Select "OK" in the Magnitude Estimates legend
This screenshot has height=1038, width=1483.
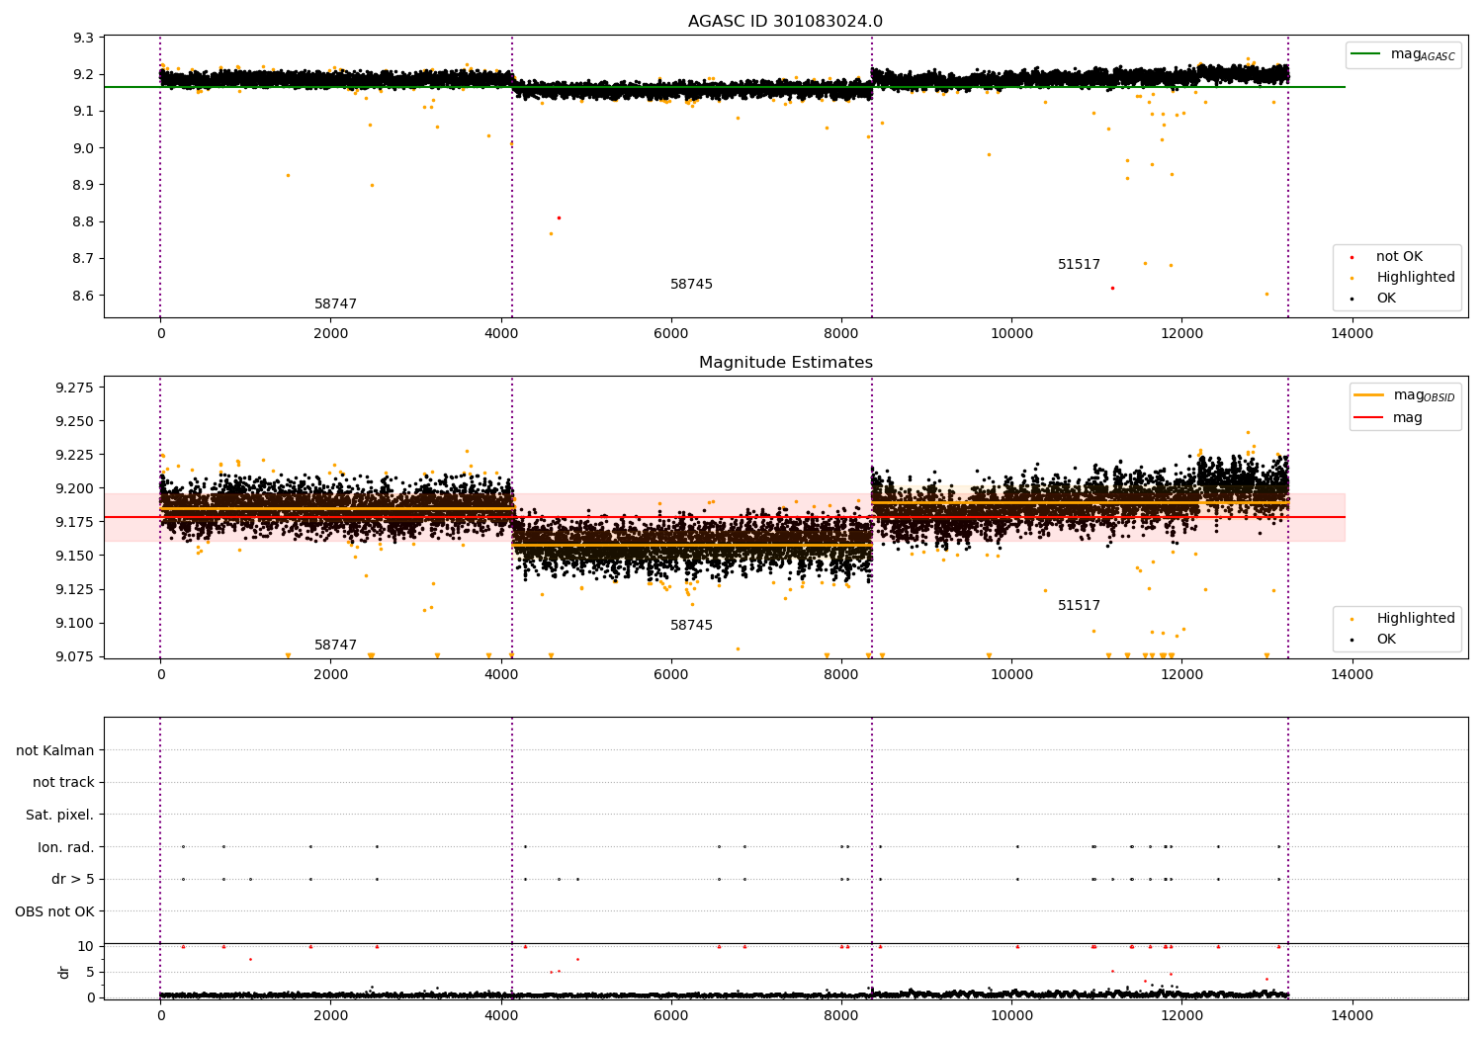(x=1386, y=640)
